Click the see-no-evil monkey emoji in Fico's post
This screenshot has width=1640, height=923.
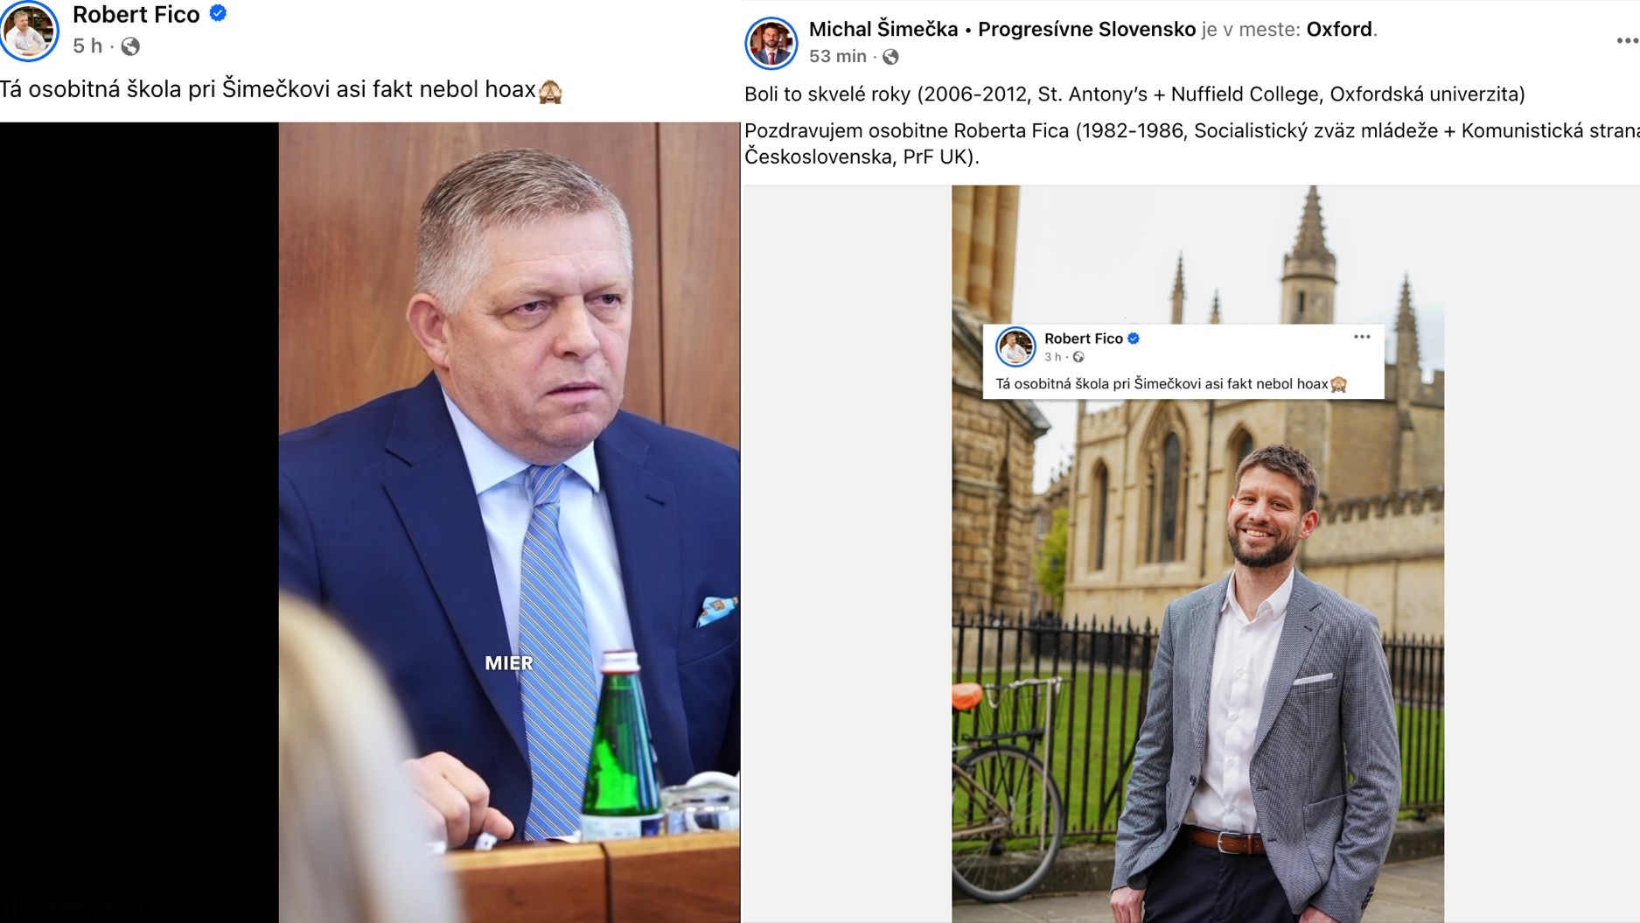point(550,91)
